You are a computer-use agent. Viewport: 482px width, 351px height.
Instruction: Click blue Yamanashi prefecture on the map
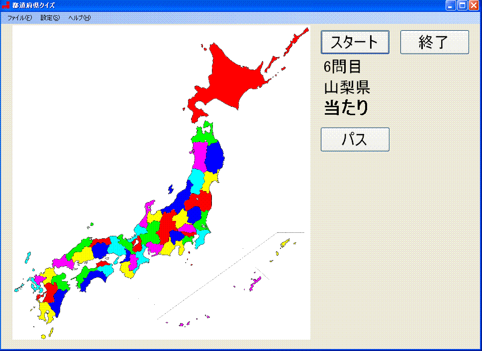tap(176, 236)
